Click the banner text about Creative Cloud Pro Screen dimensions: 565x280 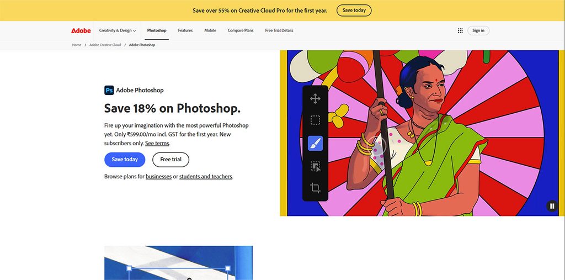point(260,10)
